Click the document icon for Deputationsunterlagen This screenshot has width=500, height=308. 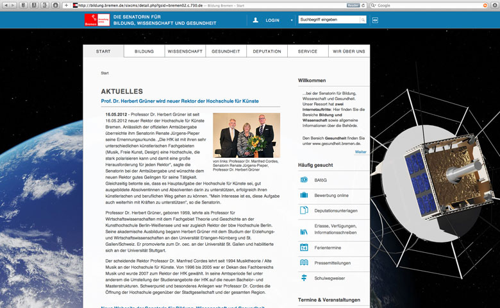tap(304, 210)
